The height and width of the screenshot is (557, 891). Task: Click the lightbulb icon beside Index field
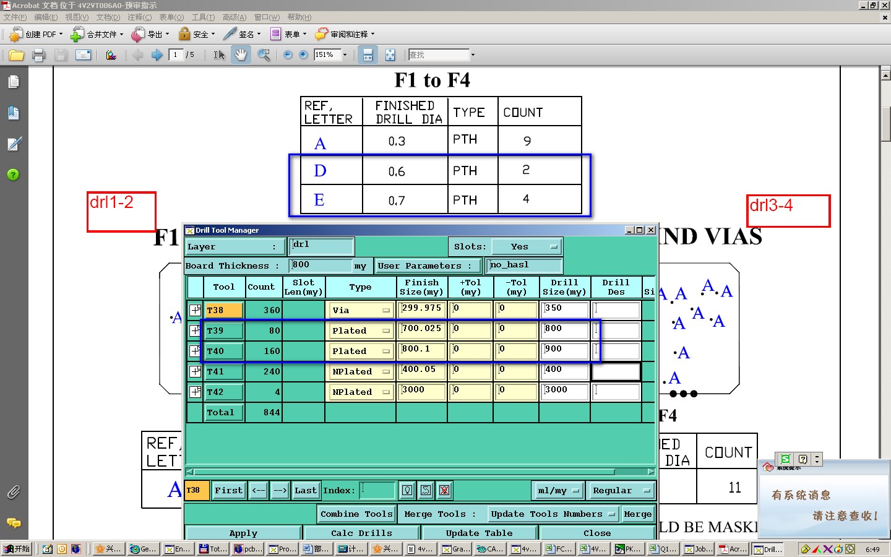tap(407, 490)
